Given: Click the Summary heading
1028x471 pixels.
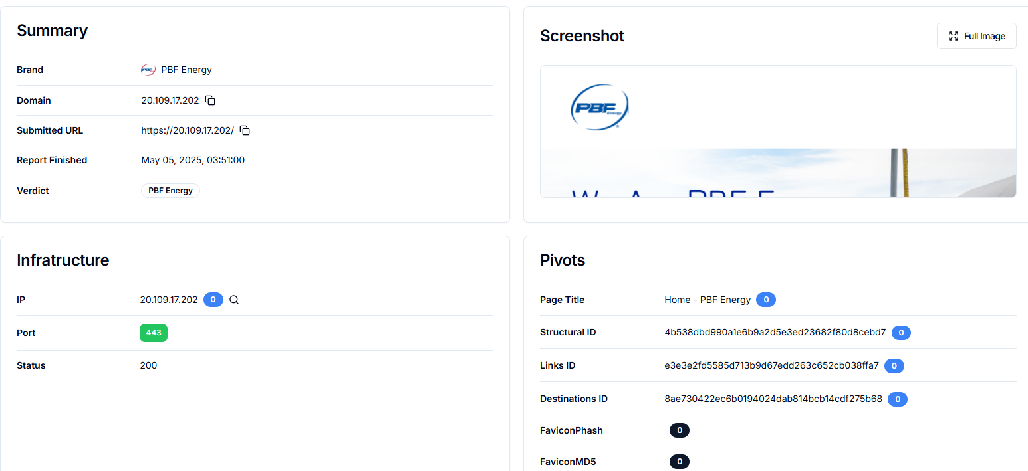Looking at the screenshot, I should coord(53,31).
